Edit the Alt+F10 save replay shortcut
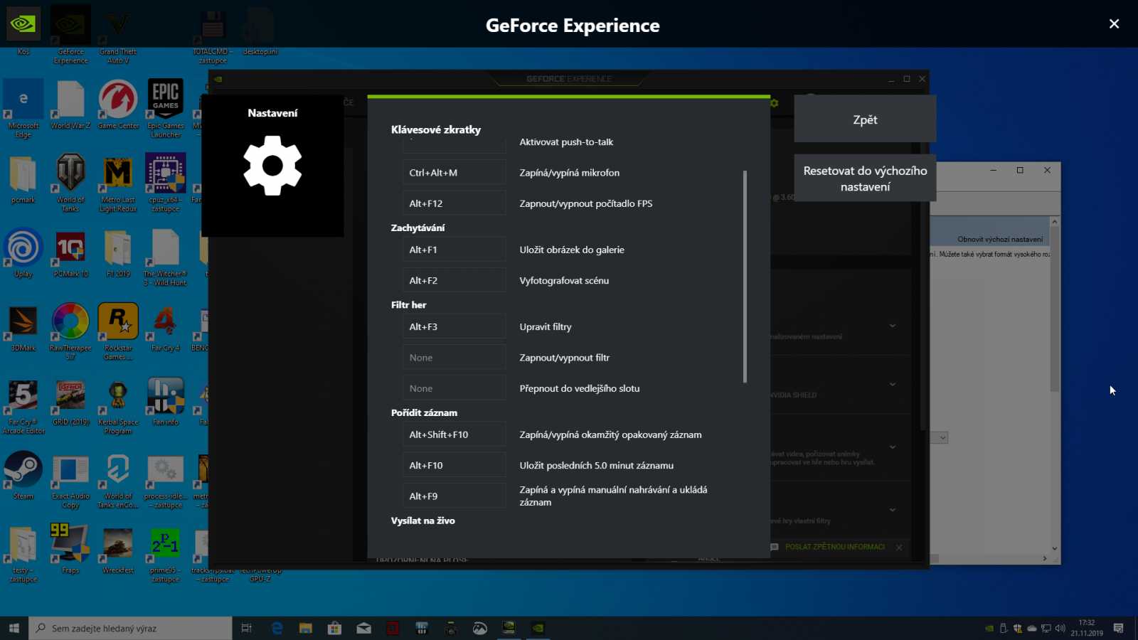The width and height of the screenshot is (1138, 640). pos(454,466)
